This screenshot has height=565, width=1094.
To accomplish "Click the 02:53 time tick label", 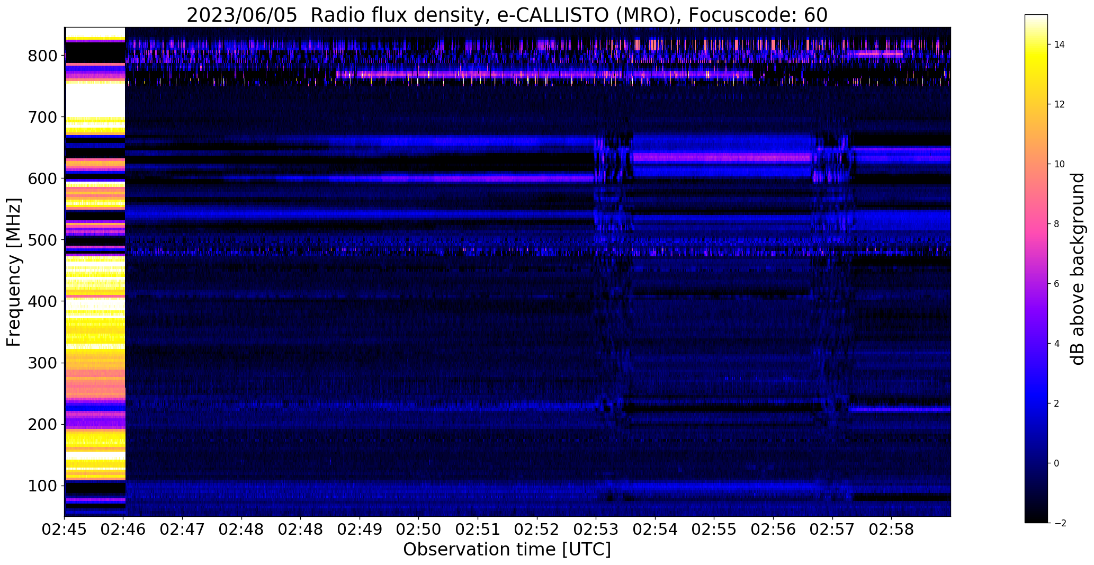I will (x=596, y=530).
